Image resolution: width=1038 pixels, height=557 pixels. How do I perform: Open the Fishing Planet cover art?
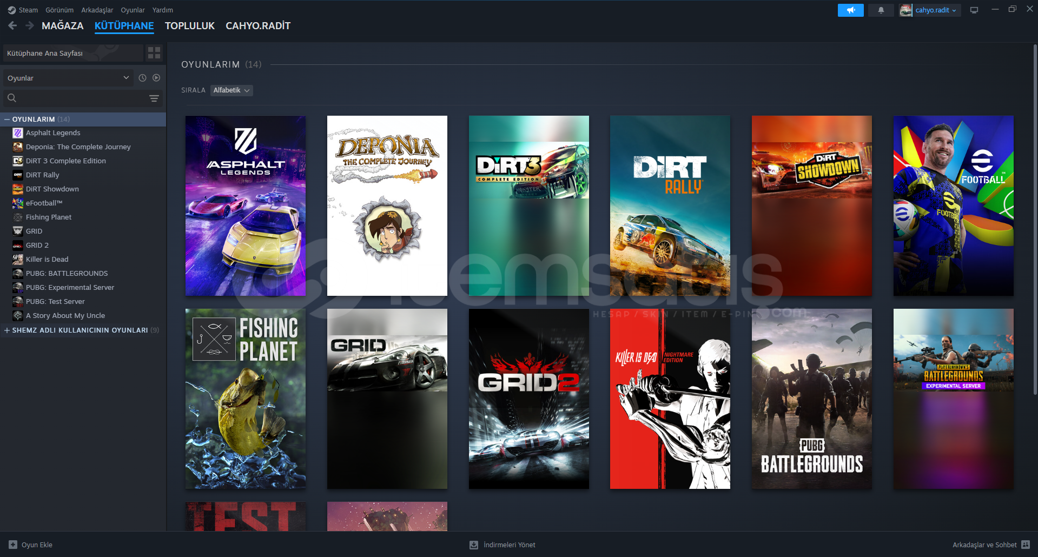pos(246,399)
